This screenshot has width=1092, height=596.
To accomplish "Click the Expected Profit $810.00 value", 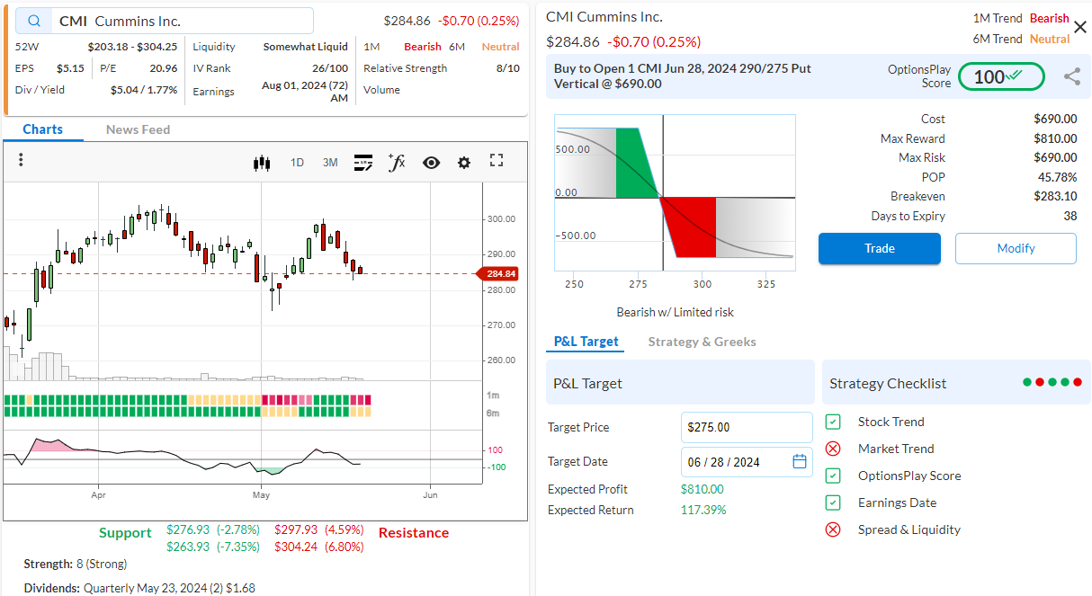I will click(702, 489).
